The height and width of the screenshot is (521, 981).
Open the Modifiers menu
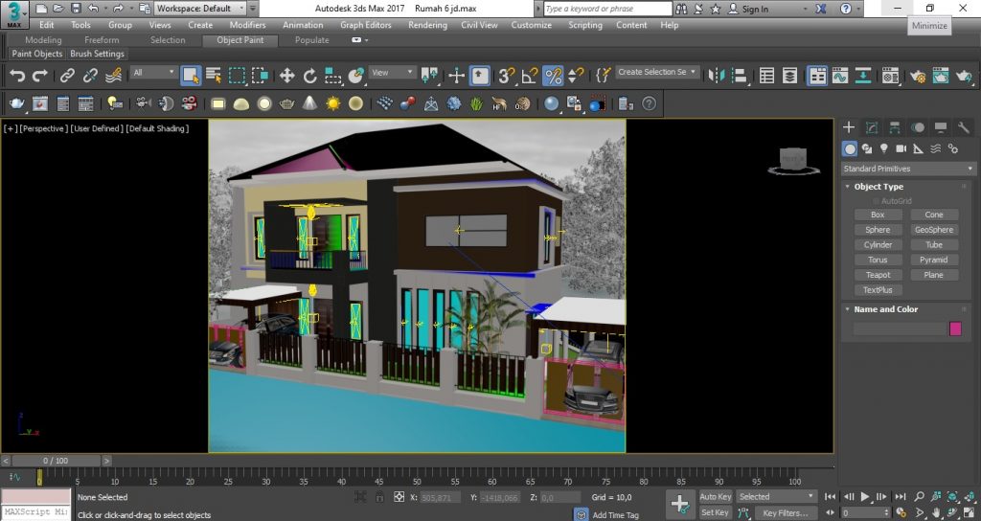248,25
